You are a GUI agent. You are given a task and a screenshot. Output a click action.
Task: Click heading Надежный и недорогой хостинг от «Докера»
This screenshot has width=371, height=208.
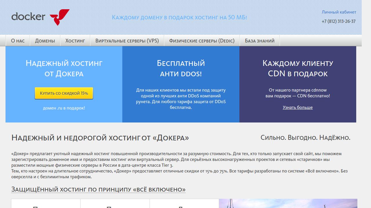(100, 138)
